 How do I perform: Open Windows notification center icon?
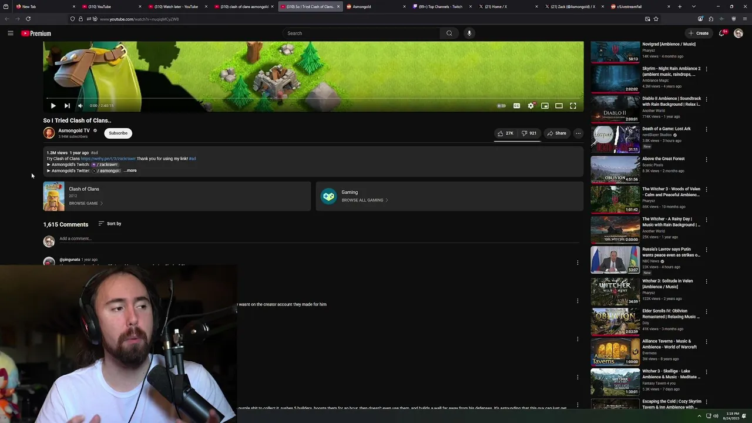point(744,416)
